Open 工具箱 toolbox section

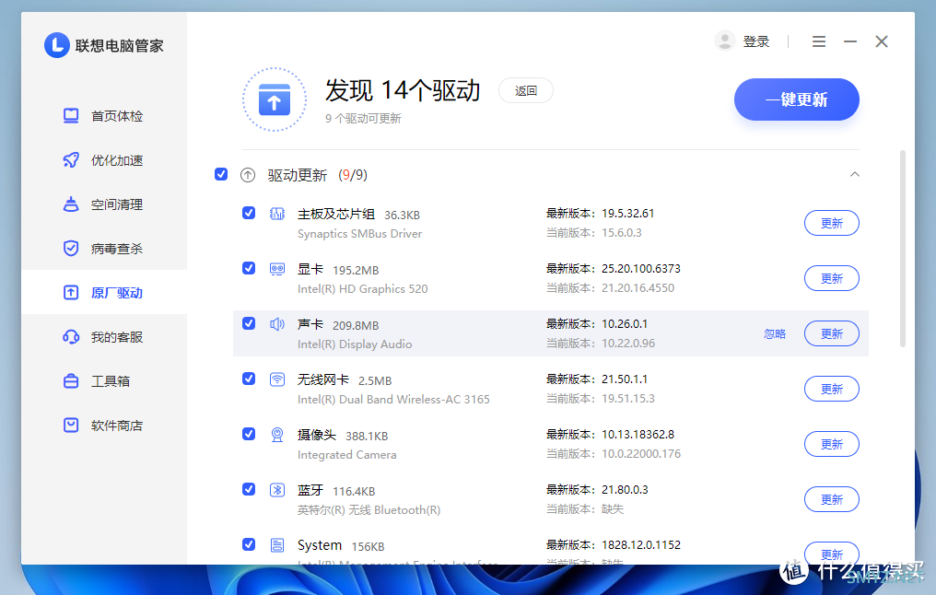click(x=104, y=380)
